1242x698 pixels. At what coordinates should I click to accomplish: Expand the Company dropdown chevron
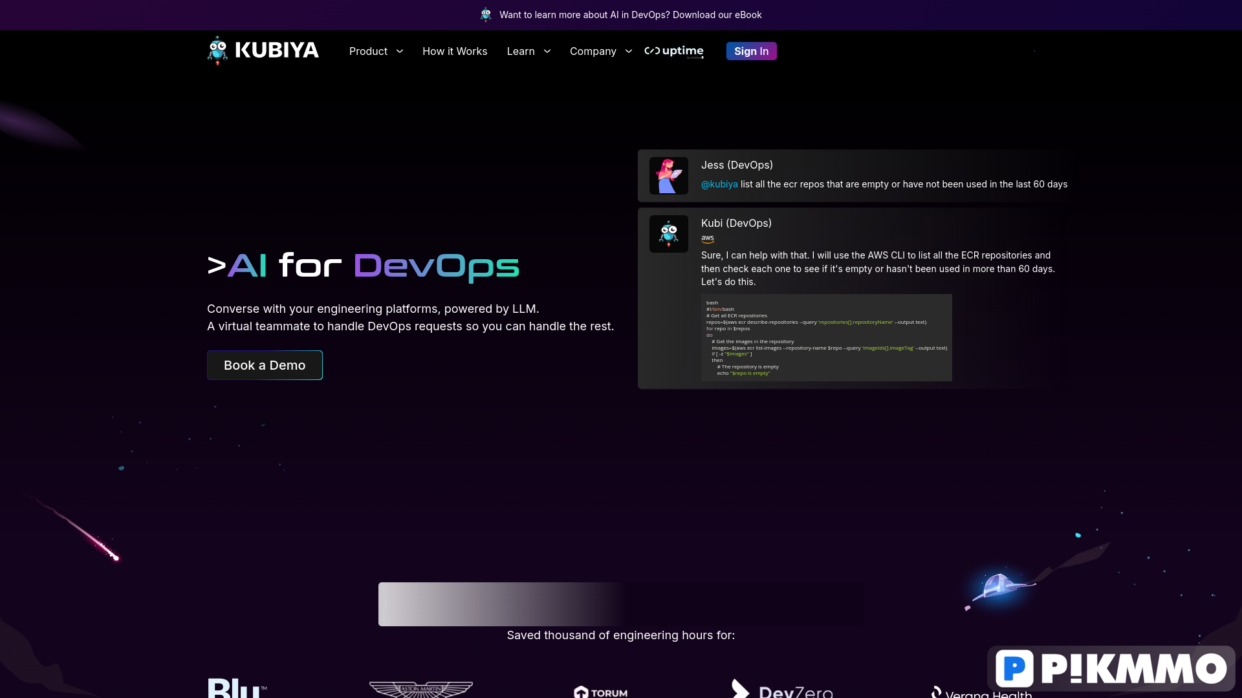(x=629, y=51)
